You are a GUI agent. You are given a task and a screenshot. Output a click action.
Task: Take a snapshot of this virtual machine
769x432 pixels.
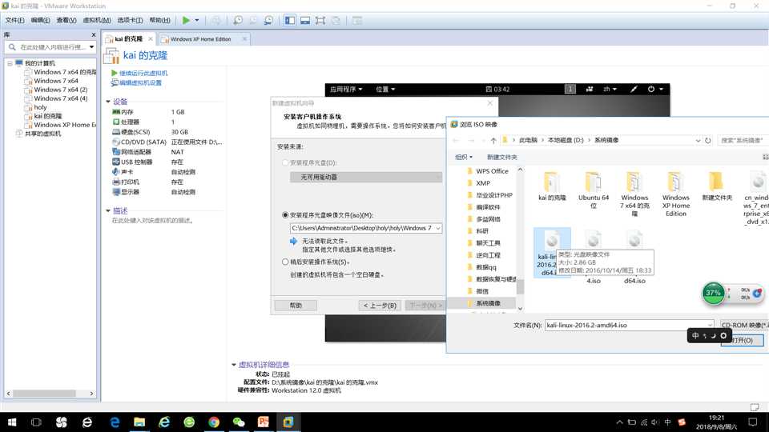238,20
